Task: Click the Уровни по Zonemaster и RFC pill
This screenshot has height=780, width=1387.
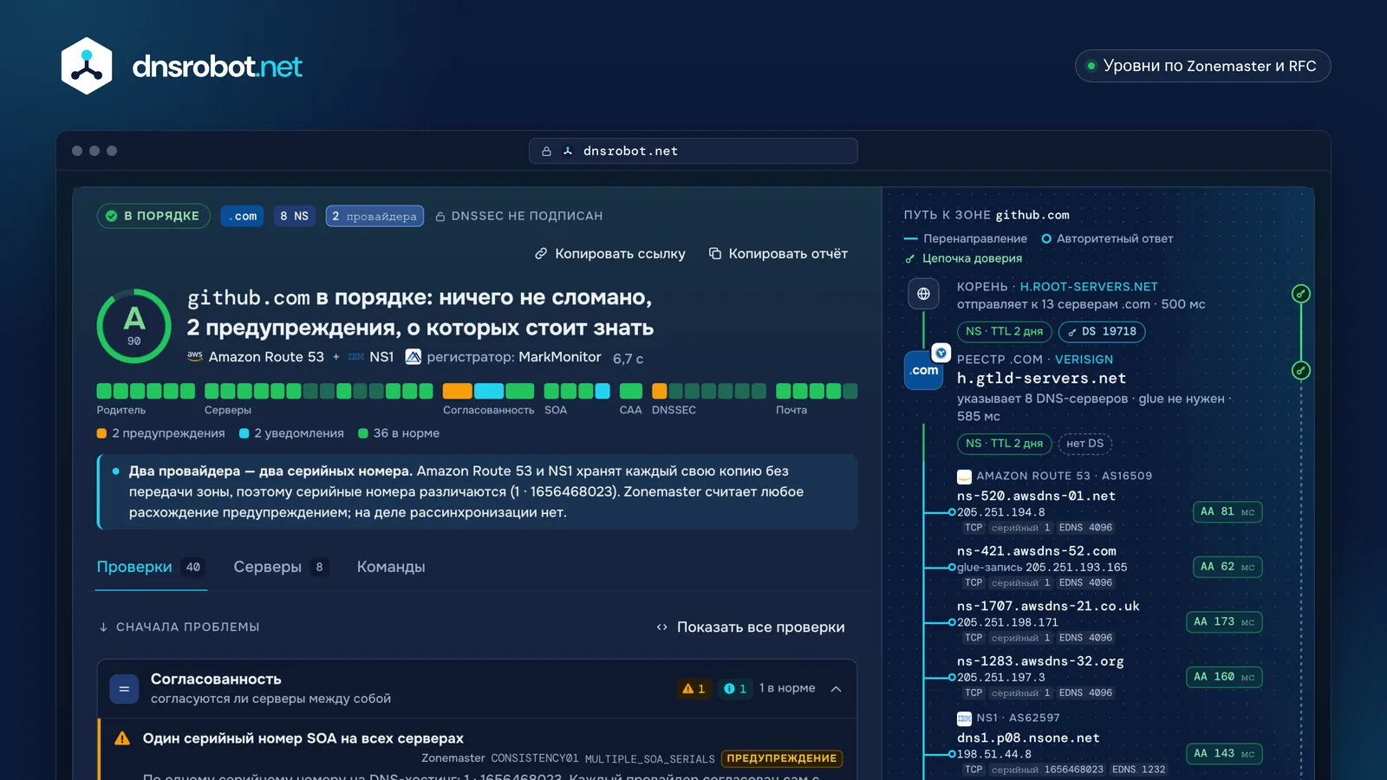Action: 1202,66
